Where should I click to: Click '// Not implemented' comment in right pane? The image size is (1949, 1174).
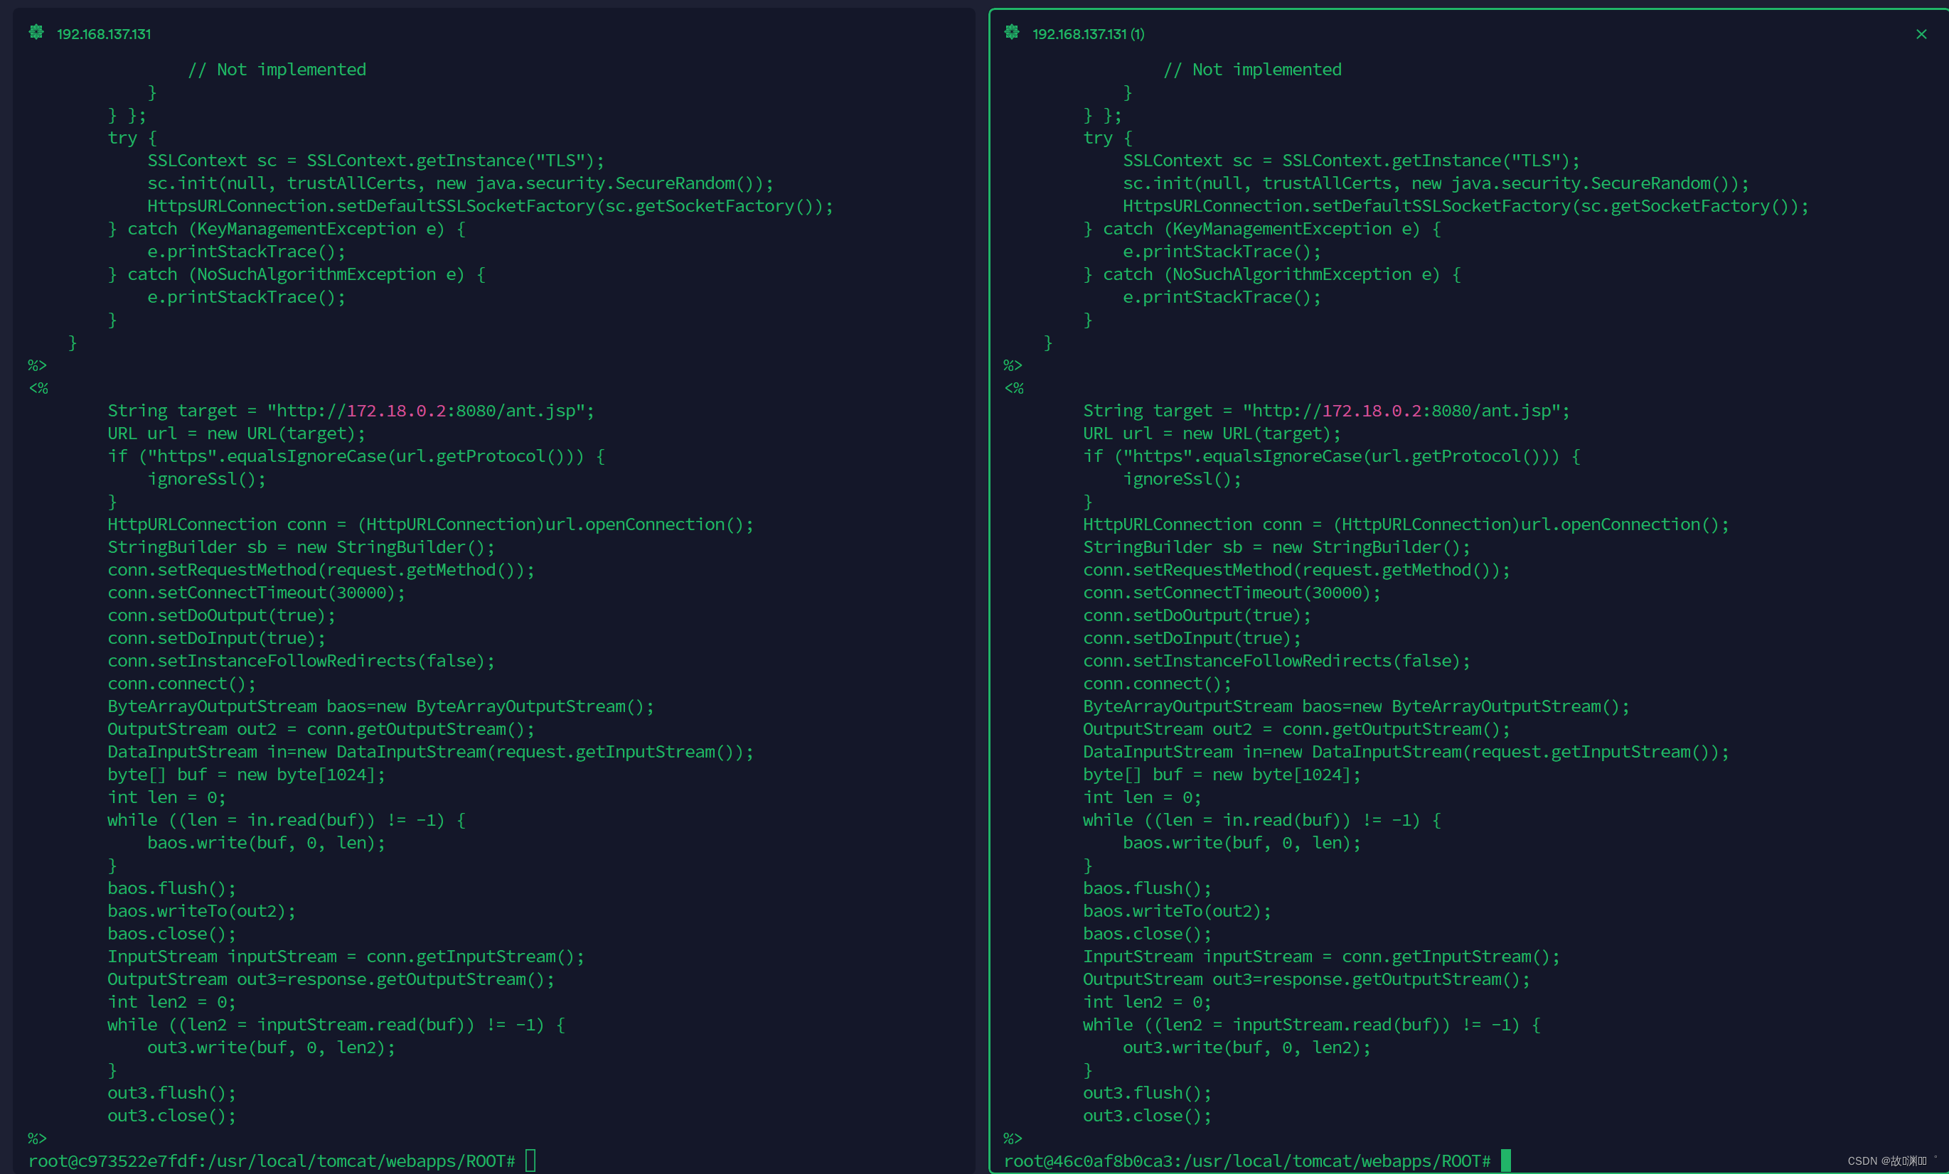click(1252, 70)
